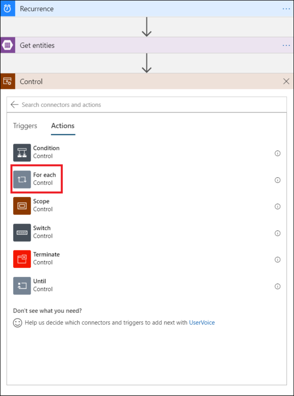Viewport: 294px width, 396px height.
Task: Click the Scope action icon
Action: coord(22,206)
